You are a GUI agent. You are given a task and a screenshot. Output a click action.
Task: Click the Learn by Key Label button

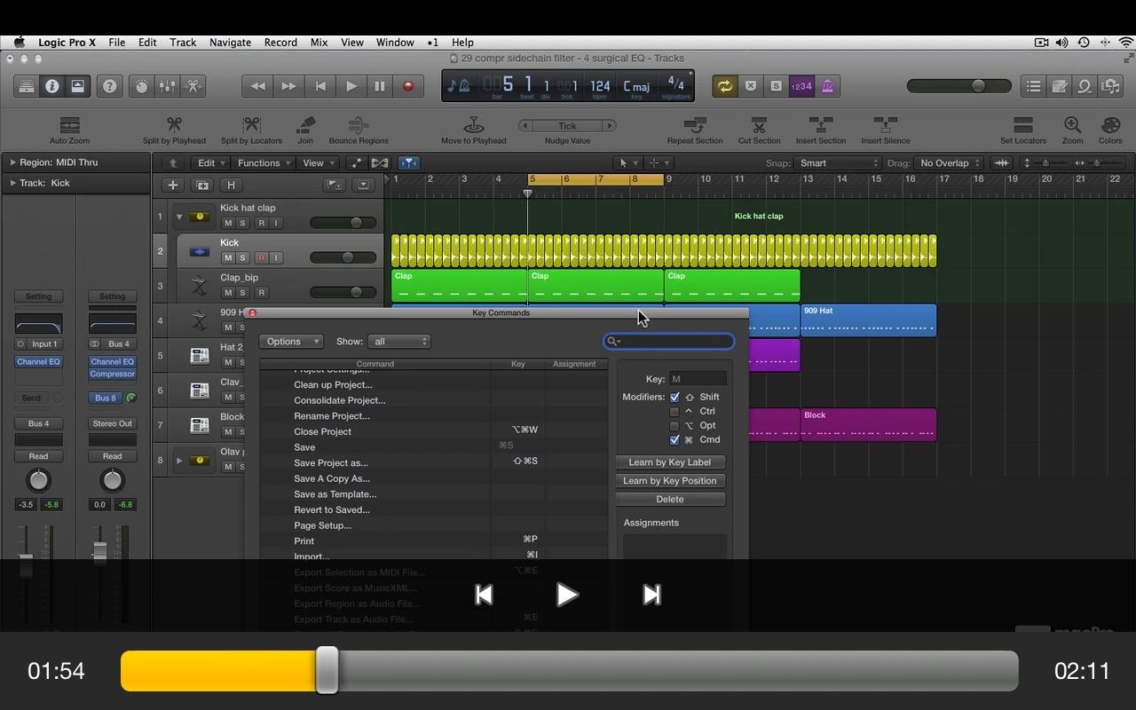(670, 462)
